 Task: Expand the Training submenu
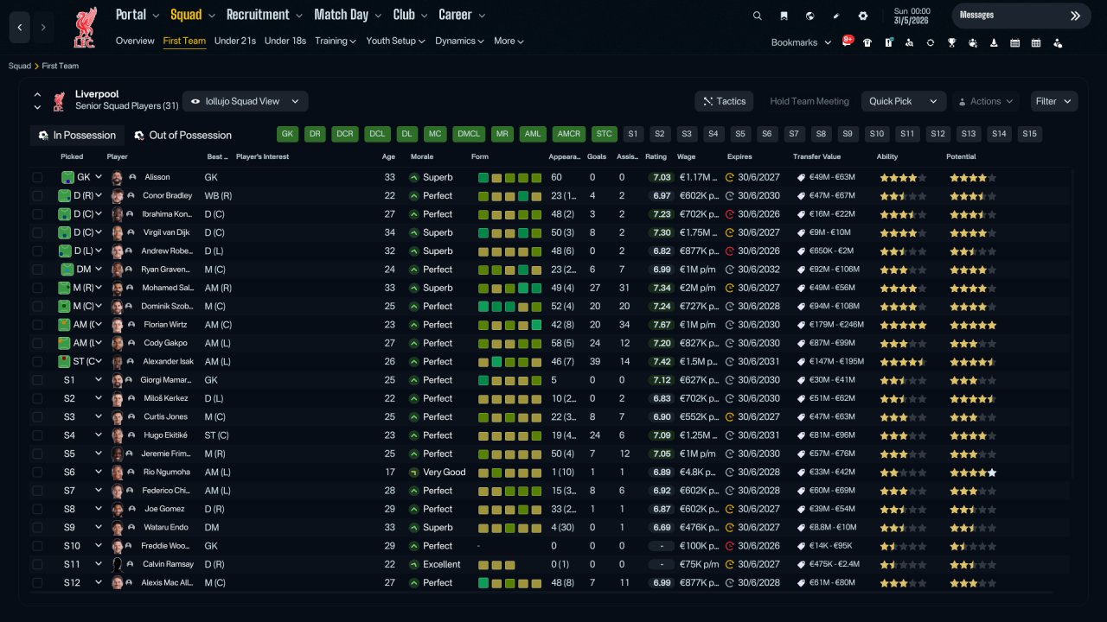coord(336,41)
